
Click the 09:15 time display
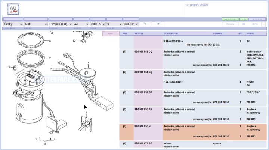[x=255, y=24]
